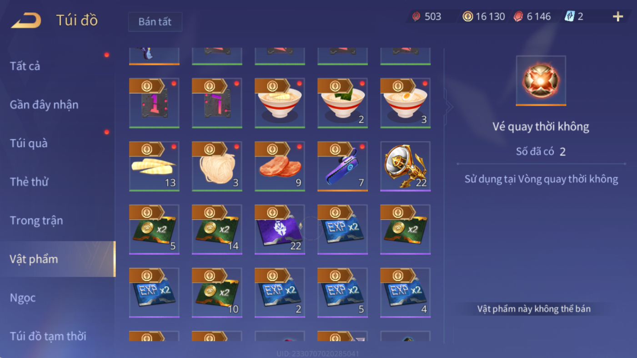Viewport: 637px width, 358px height.
Task: Click the Bán tất button
Action: [155, 22]
